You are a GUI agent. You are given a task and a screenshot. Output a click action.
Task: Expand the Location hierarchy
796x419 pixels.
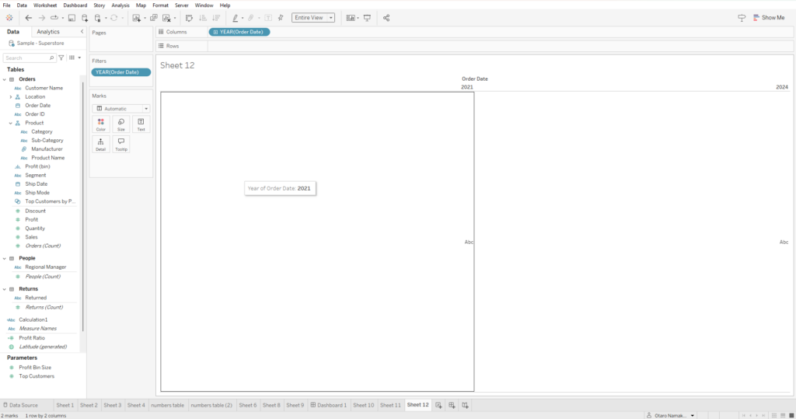tap(11, 96)
